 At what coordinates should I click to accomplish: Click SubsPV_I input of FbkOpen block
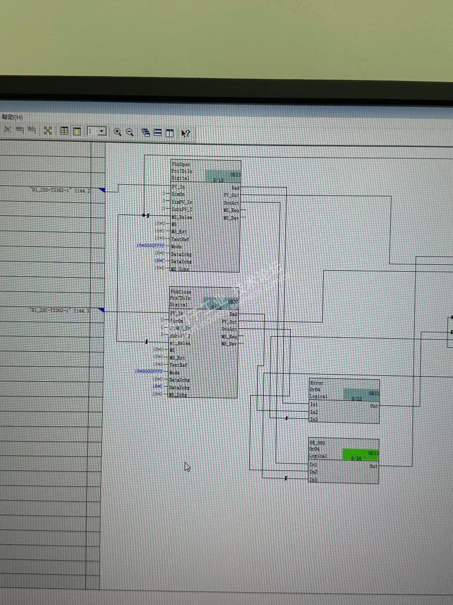point(182,209)
